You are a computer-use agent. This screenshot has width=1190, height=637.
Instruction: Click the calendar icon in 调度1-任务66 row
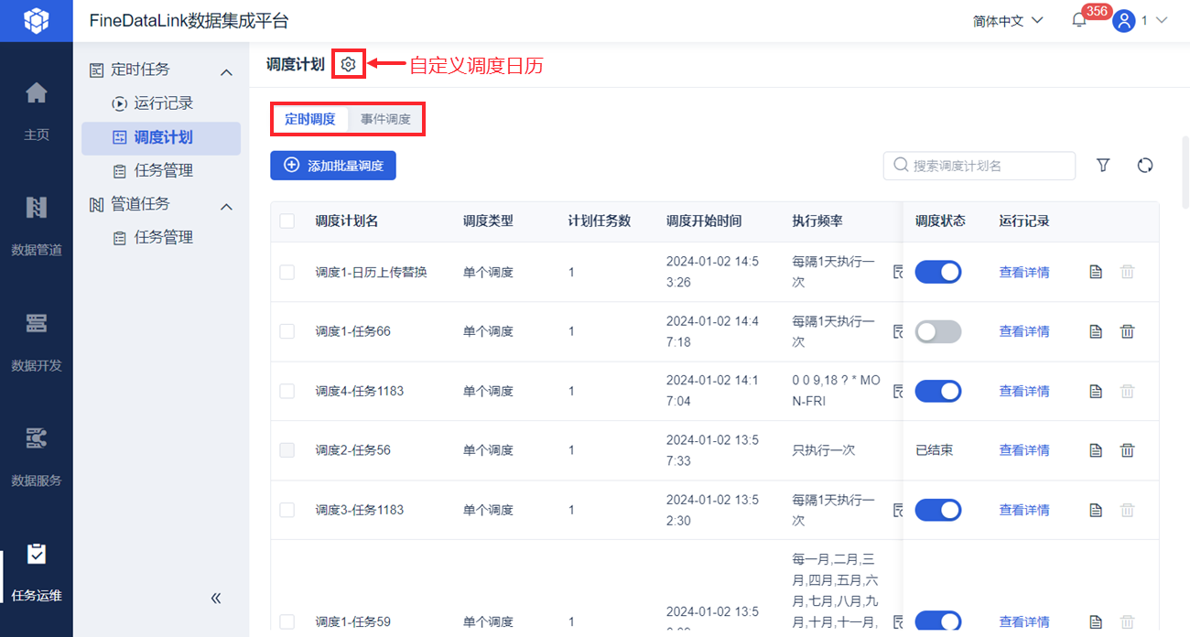pos(897,331)
